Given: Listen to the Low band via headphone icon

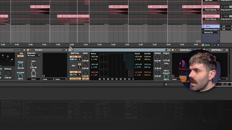Looking at the screenshot, I should tap(79, 72).
